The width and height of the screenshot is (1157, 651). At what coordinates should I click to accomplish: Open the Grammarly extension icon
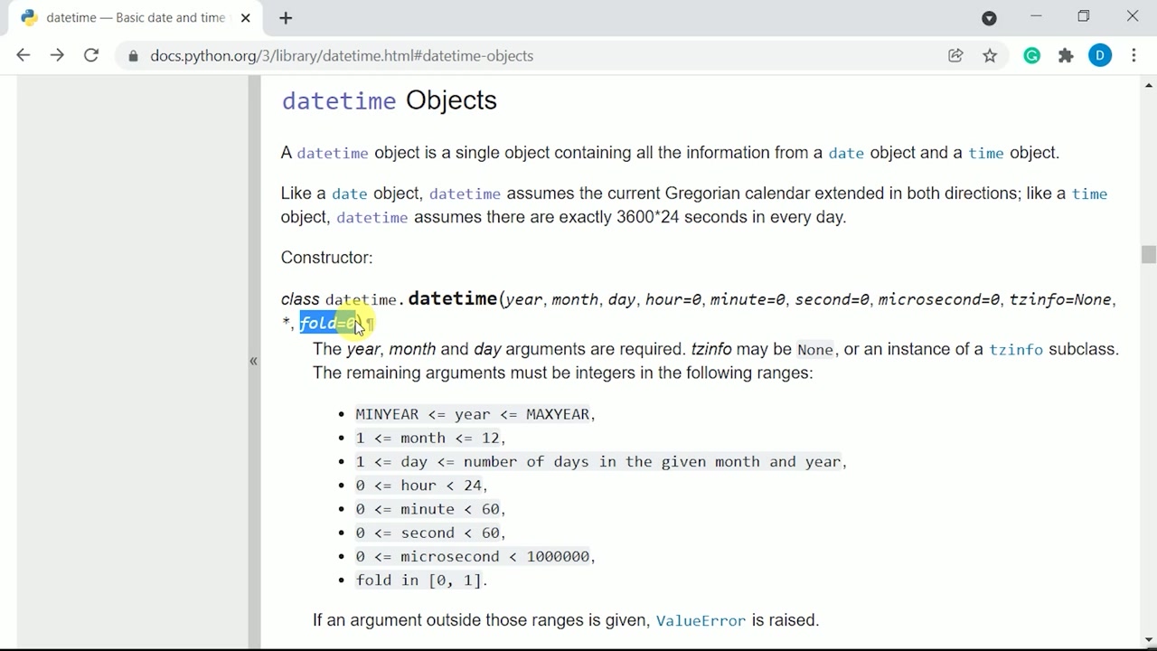pyautogui.click(x=1031, y=56)
